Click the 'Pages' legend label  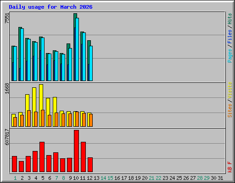pos(230,56)
